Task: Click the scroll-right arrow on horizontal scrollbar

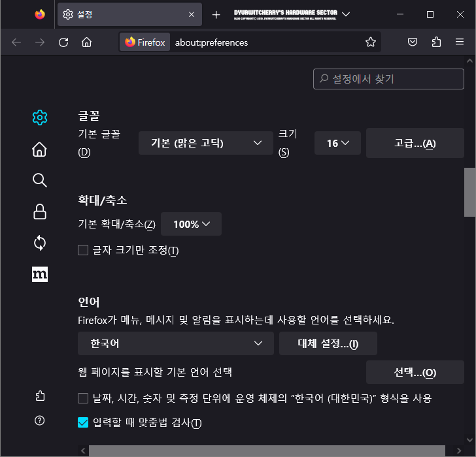Action: [x=459, y=450]
